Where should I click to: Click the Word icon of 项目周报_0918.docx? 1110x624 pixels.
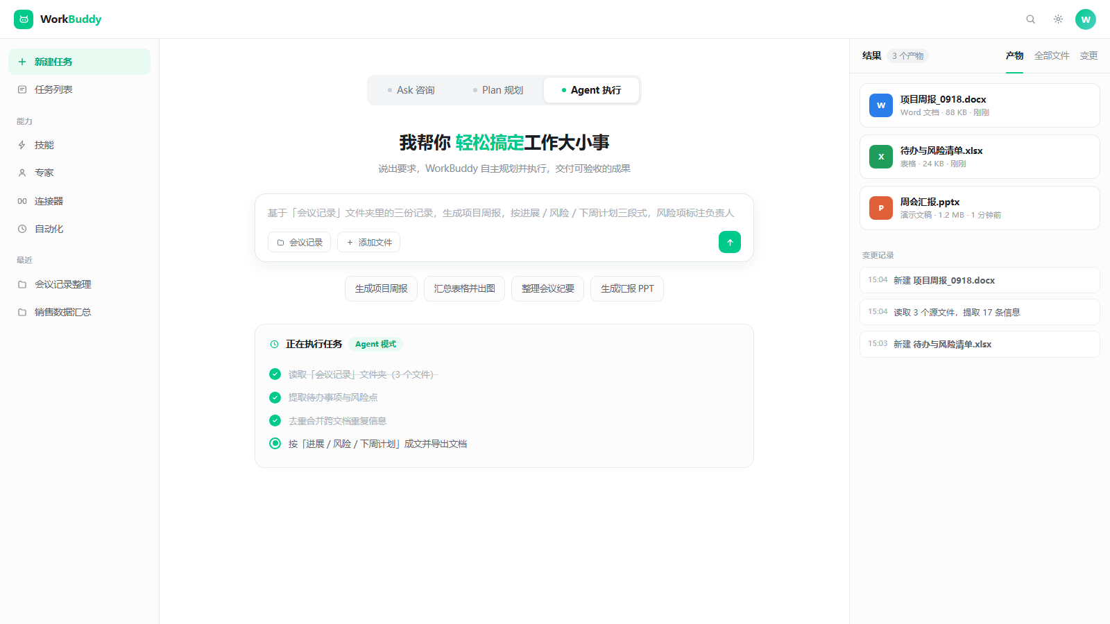tap(881, 105)
